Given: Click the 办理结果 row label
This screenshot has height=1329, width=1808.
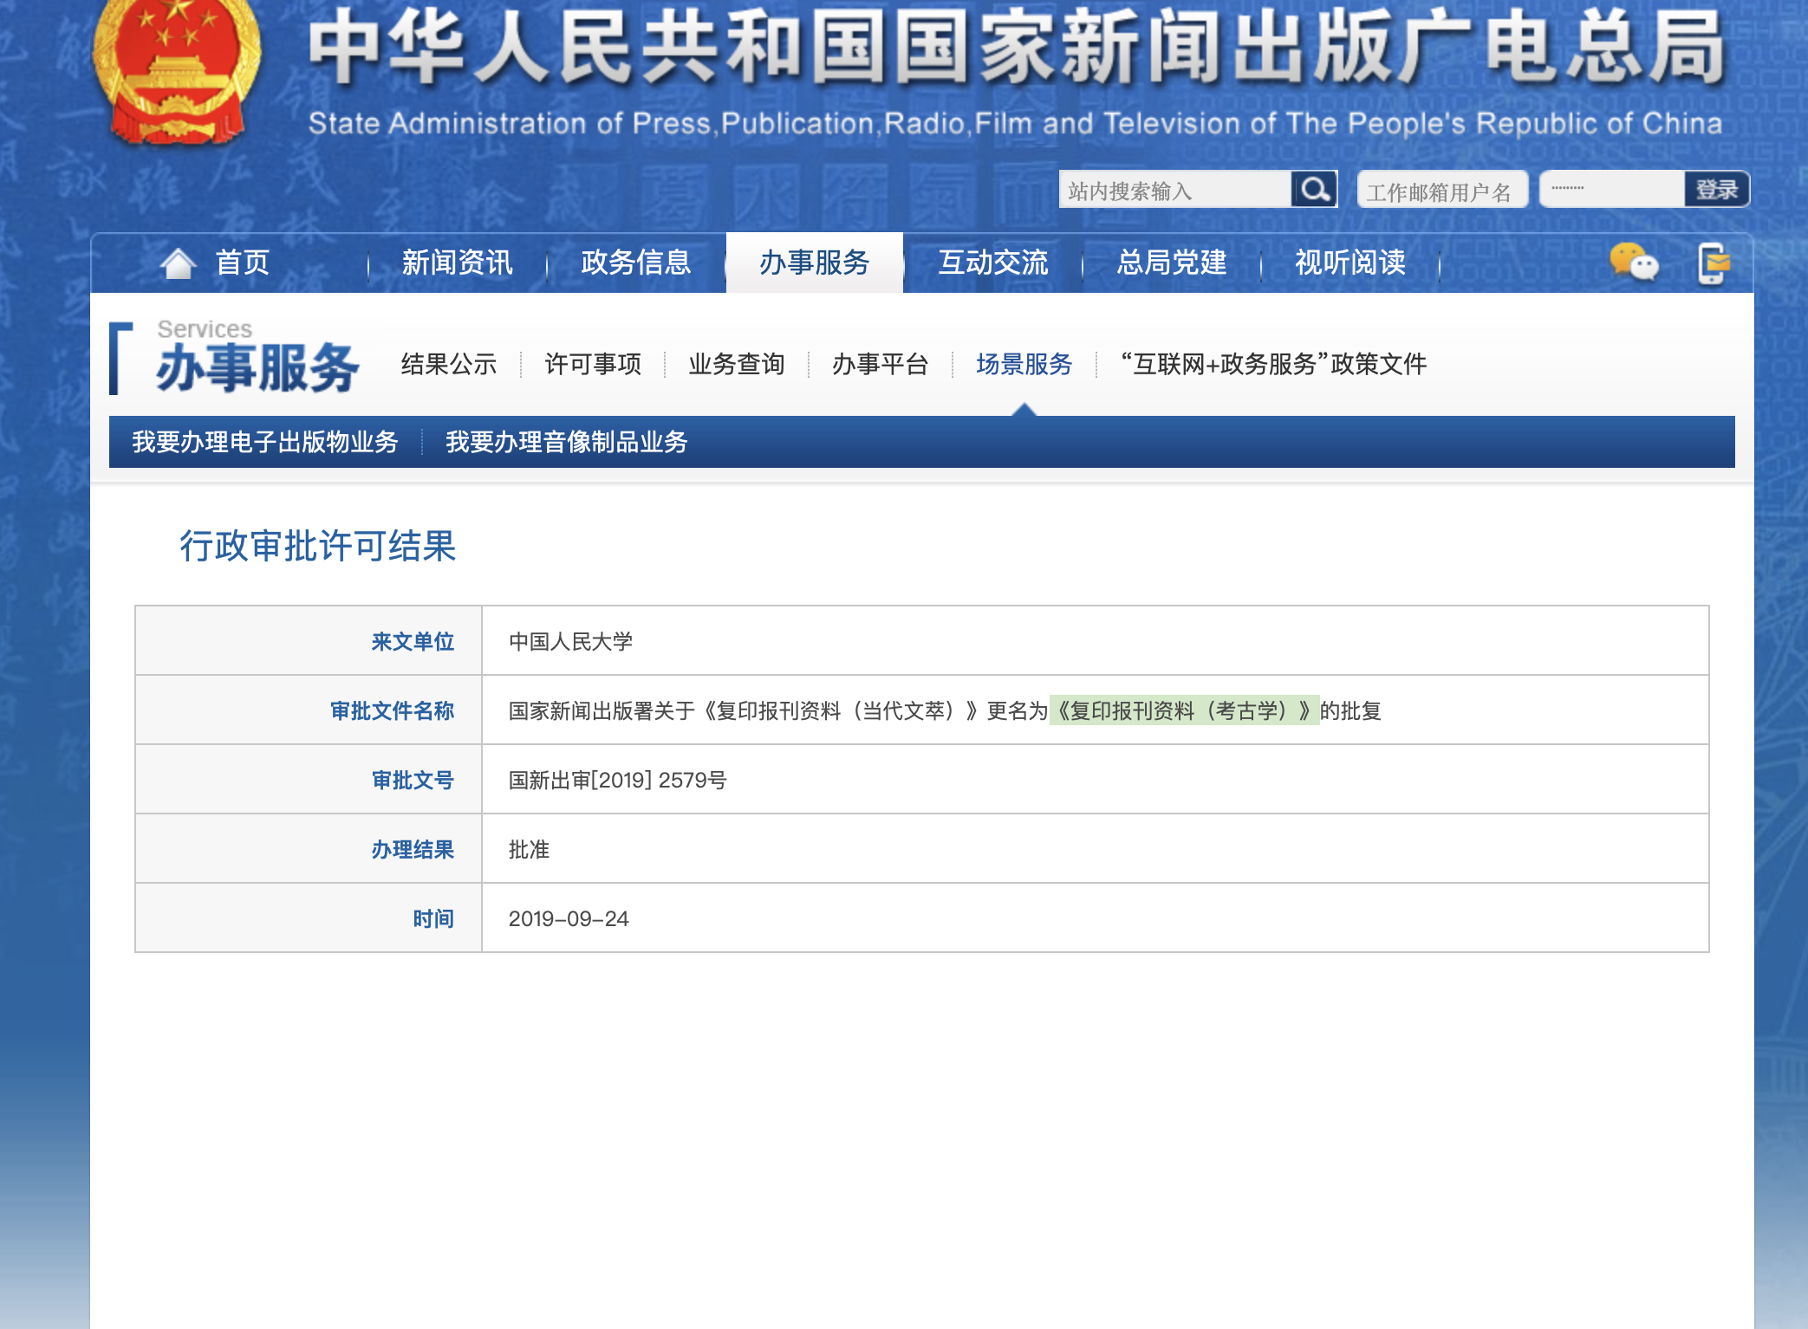Looking at the screenshot, I should (x=413, y=849).
